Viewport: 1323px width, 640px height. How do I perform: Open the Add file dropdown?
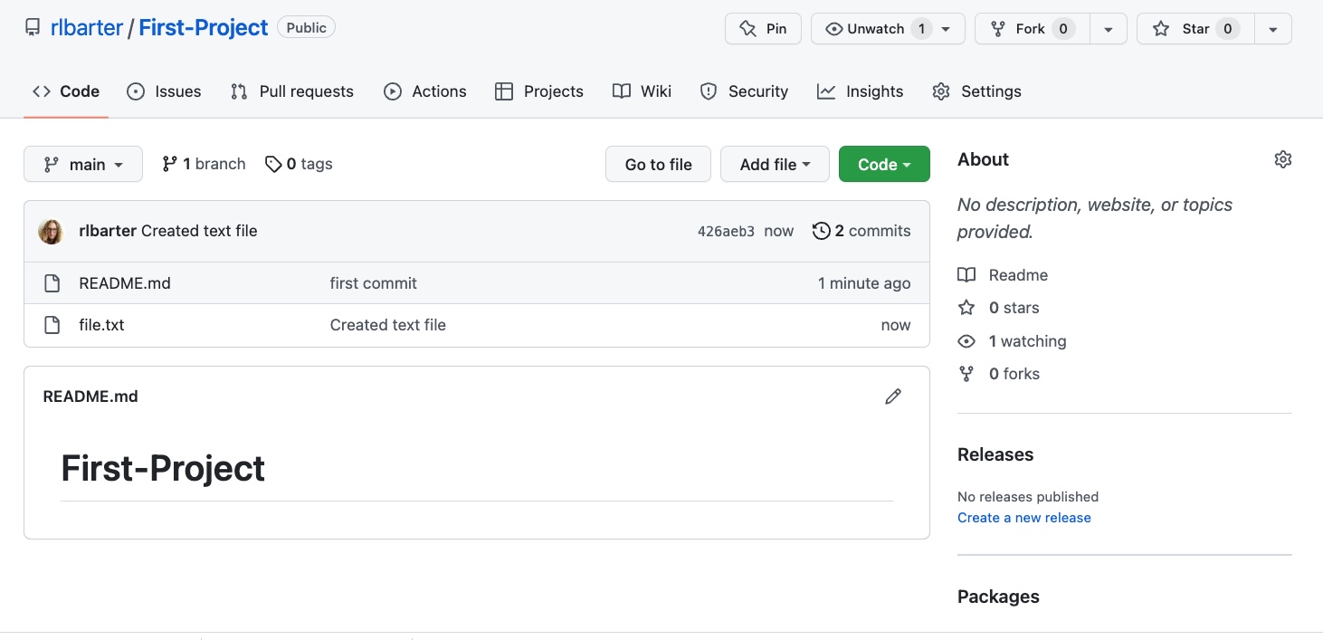point(775,164)
